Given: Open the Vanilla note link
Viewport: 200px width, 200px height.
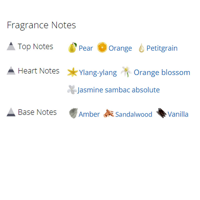Looking at the screenshot, I should tap(178, 114).
